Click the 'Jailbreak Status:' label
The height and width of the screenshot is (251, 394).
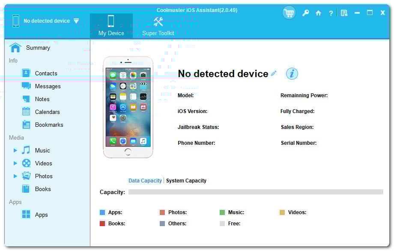[x=198, y=127]
